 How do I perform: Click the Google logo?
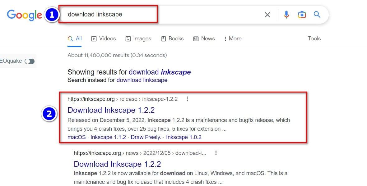point(24,15)
